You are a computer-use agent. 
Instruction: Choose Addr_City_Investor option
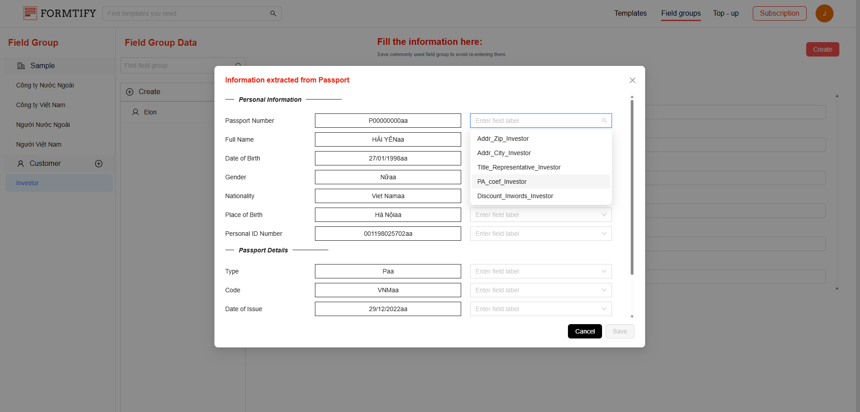(x=504, y=153)
